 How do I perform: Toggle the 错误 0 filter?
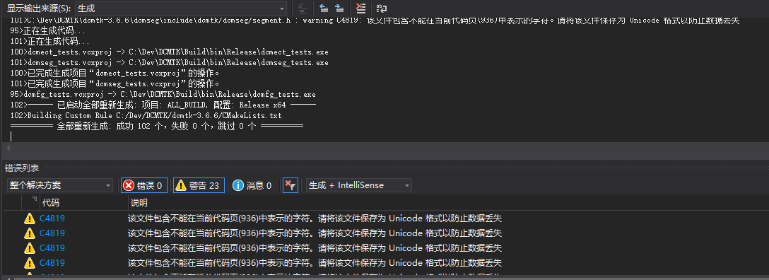[144, 185]
